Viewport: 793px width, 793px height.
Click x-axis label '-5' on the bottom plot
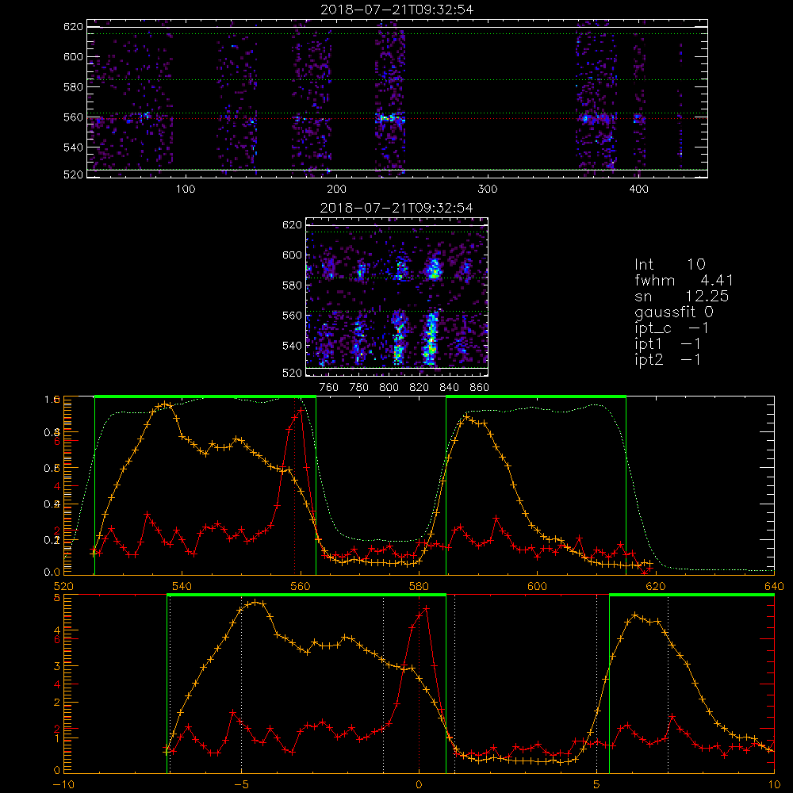[x=241, y=784]
